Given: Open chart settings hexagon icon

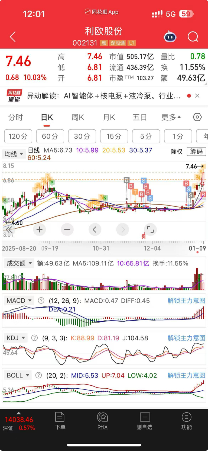Looking at the screenshot, I should pyautogui.click(x=197, y=117).
